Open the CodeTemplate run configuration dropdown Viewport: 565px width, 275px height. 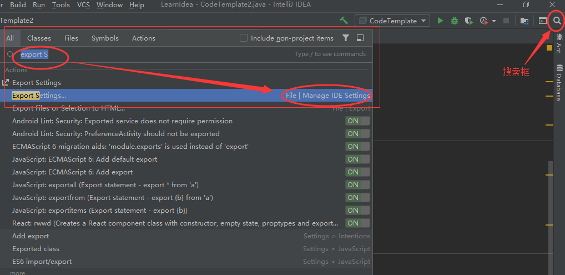click(392, 21)
